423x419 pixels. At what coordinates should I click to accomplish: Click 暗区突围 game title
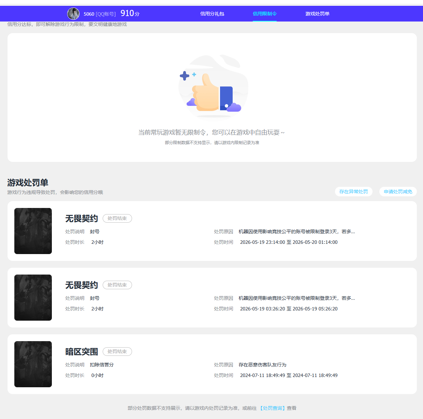pos(82,352)
